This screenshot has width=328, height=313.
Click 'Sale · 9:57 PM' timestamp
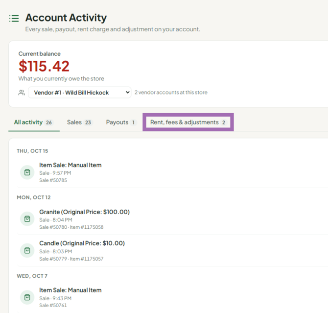click(x=55, y=173)
